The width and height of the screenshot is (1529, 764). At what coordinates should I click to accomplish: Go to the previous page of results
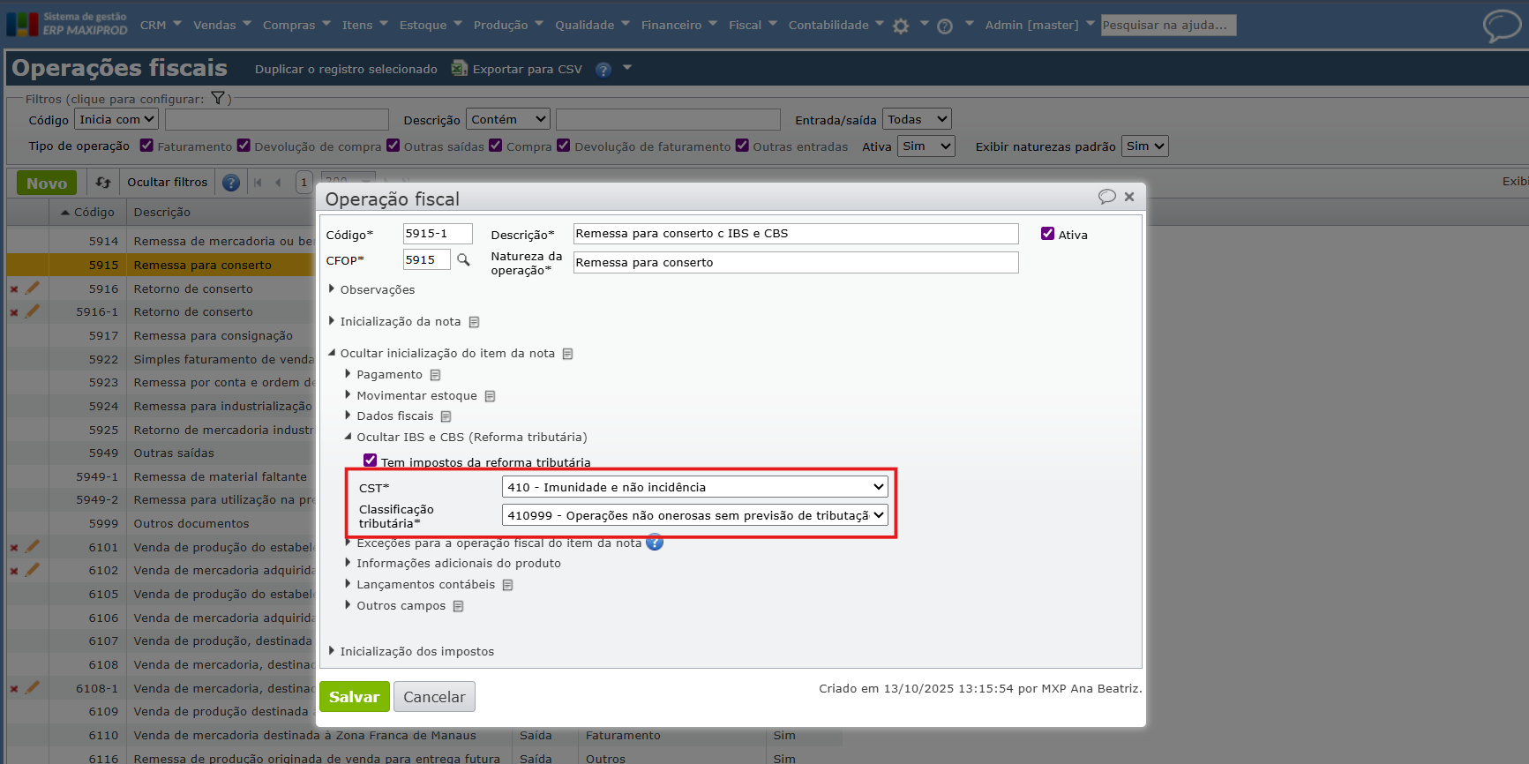click(278, 183)
